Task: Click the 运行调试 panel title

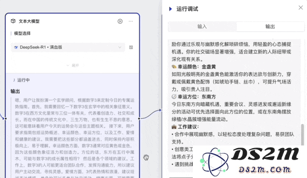Action: pyautogui.click(x=187, y=9)
